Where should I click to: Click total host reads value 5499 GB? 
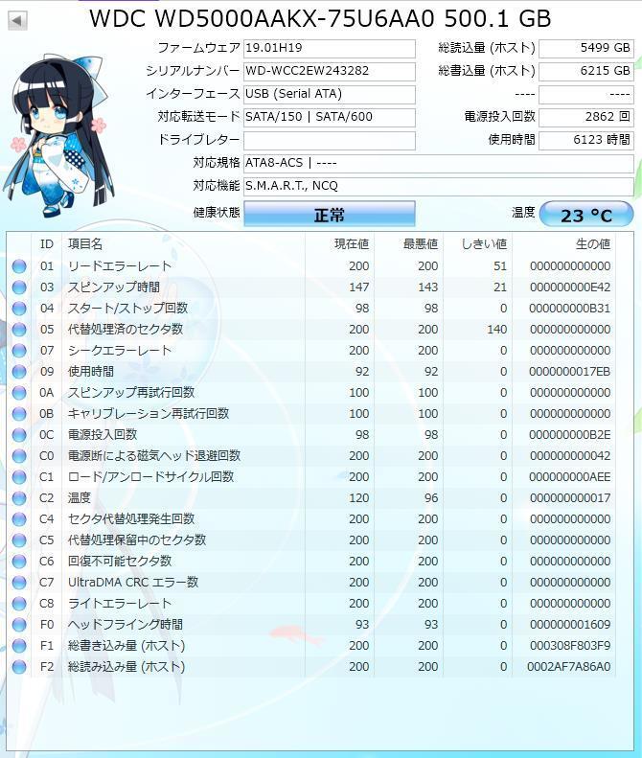pyautogui.click(x=585, y=48)
